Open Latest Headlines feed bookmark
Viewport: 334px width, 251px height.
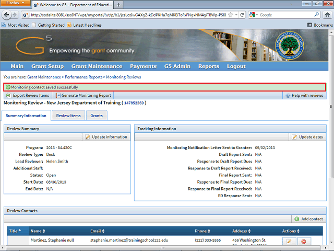(x=85, y=25)
